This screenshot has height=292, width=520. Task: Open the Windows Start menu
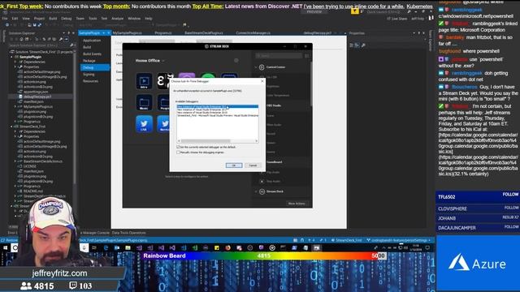click(5, 247)
